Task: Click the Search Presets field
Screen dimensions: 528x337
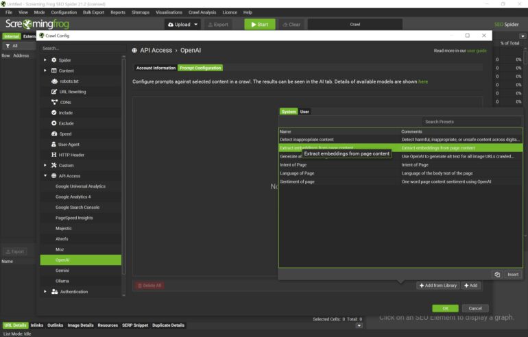Action: coord(472,122)
